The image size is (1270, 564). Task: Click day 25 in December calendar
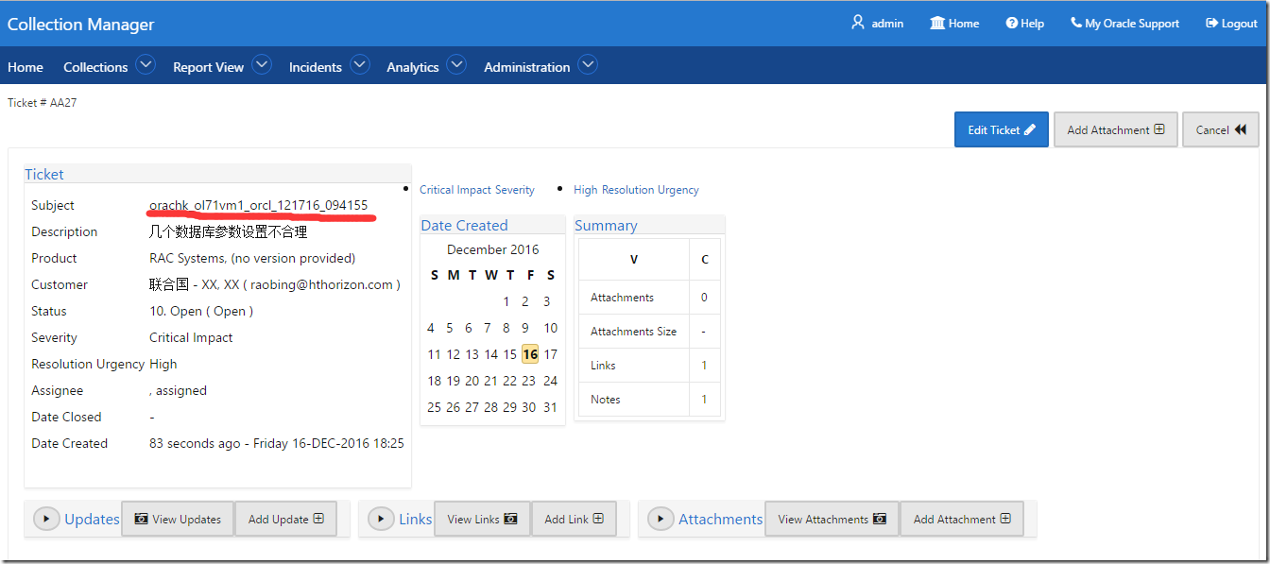tap(434, 407)
